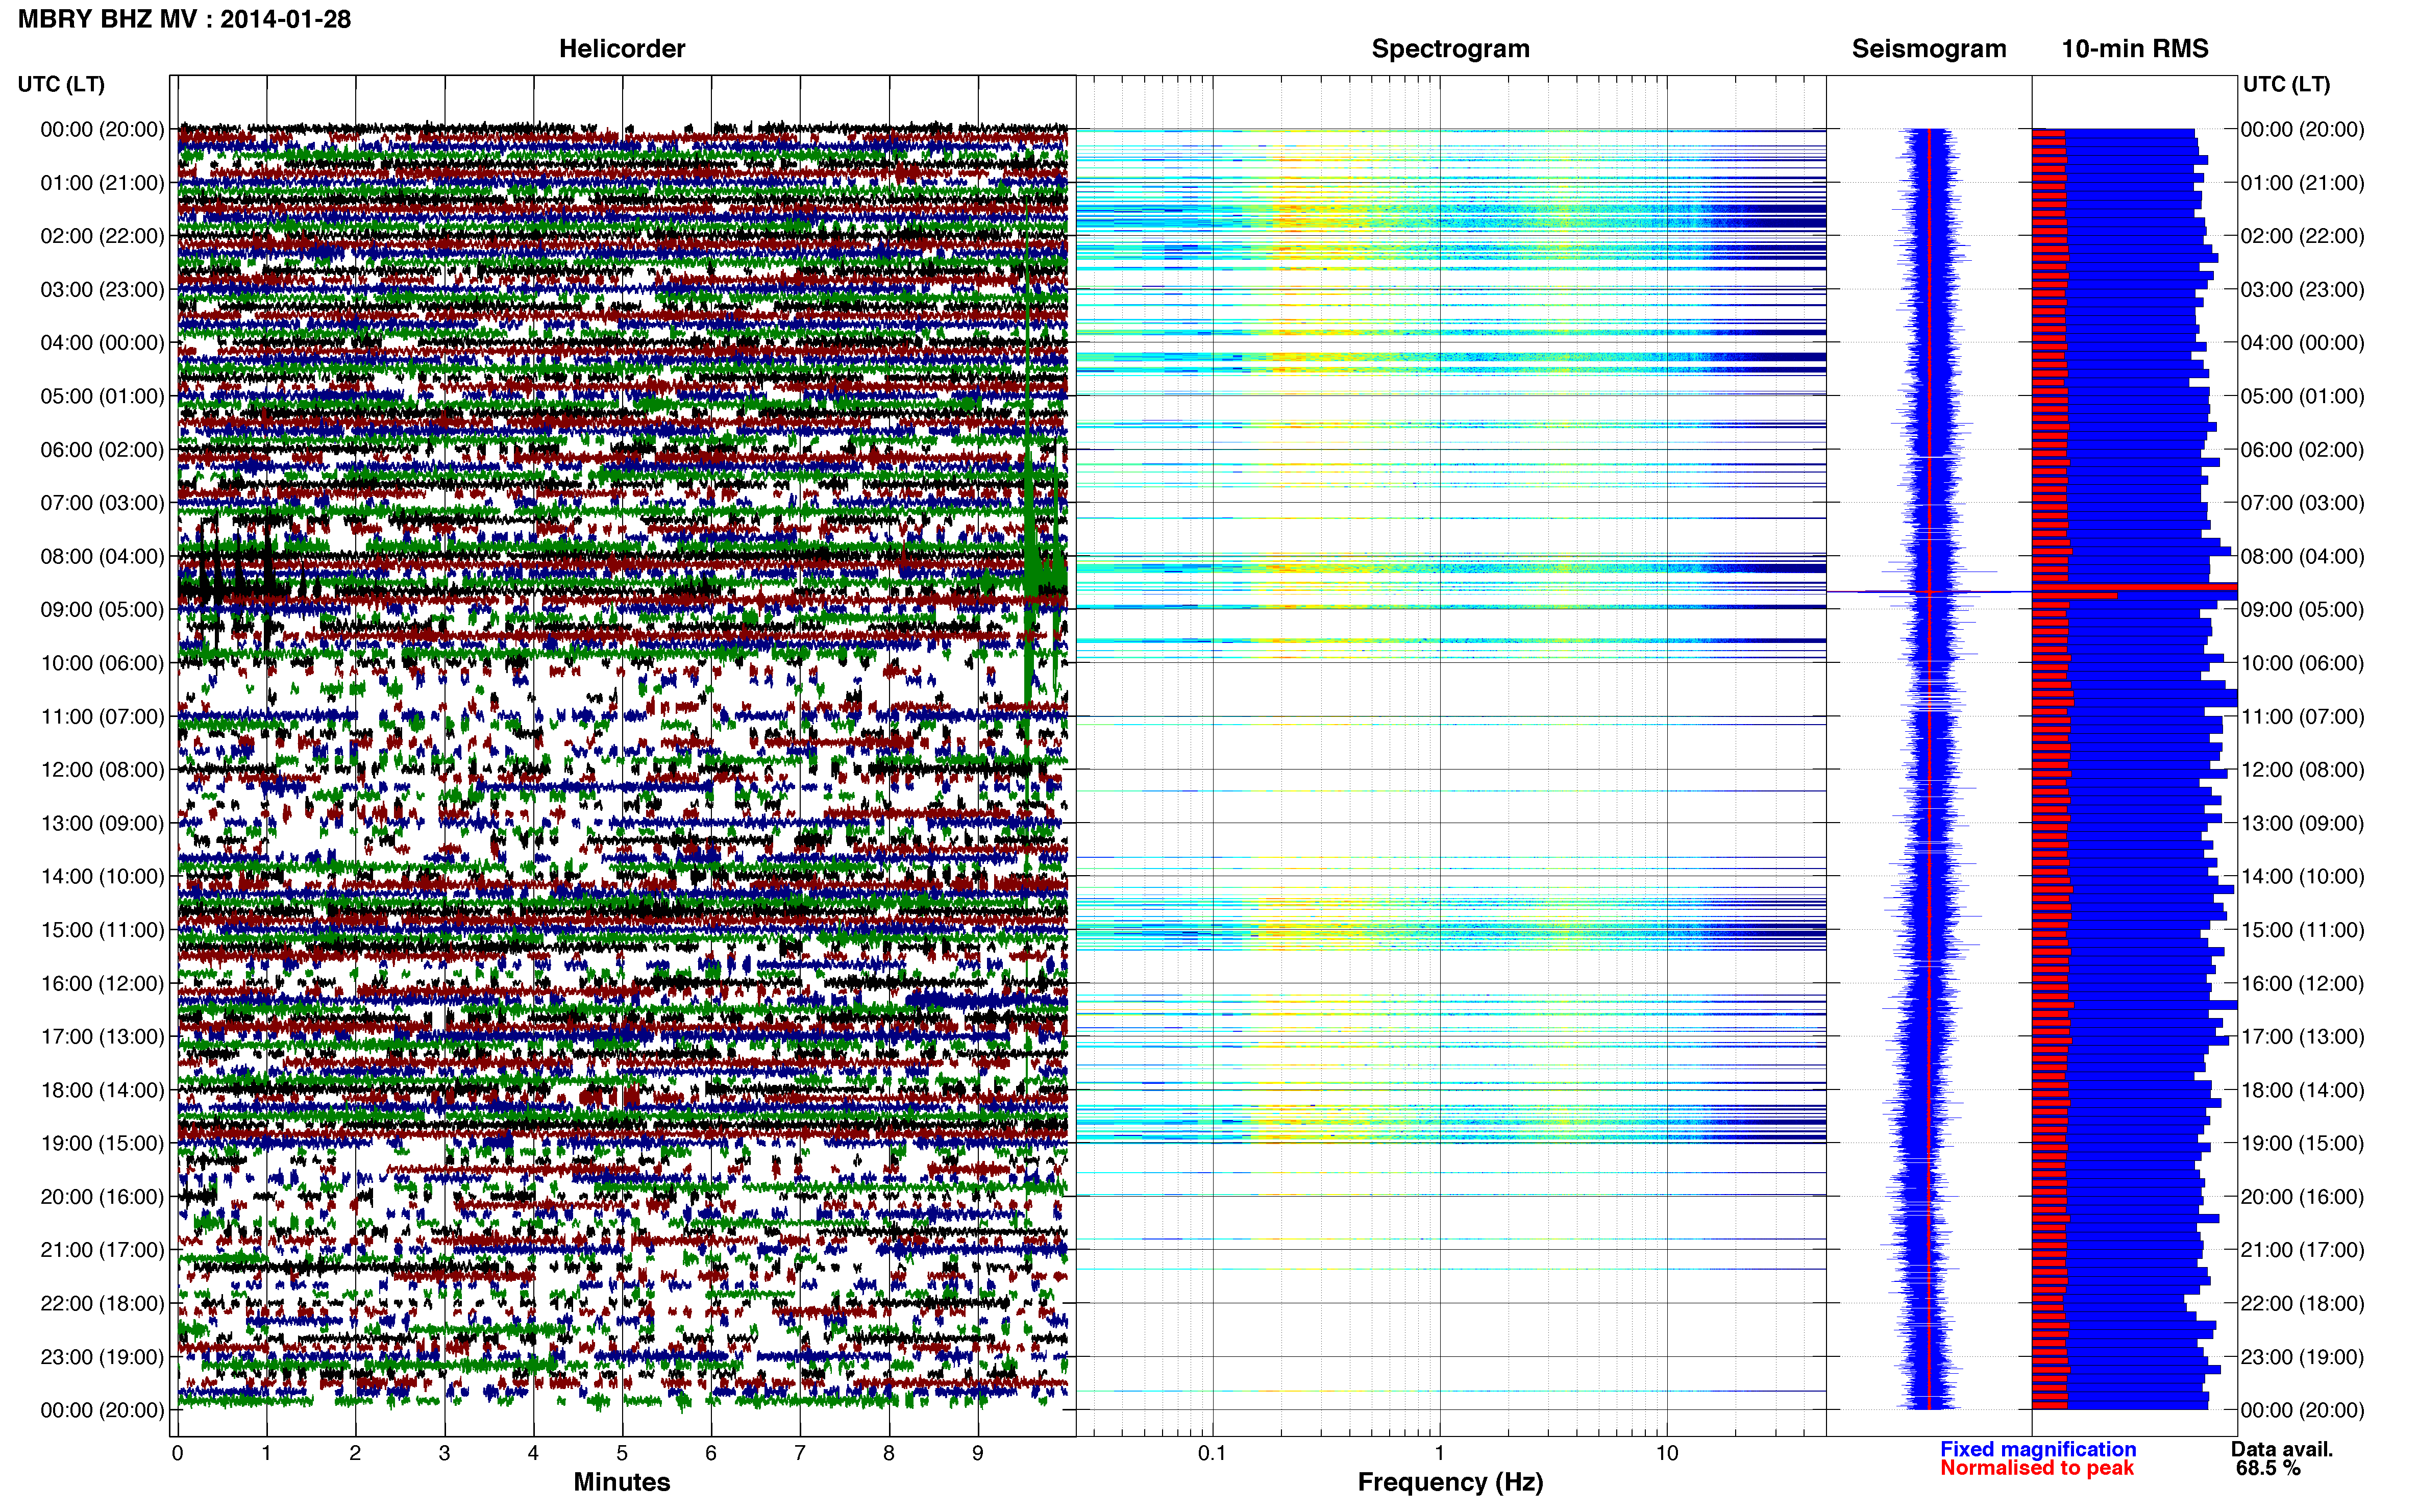2419x1512 pixels.
Task: Click 02:00 (22:00) on the RMS panel time axis
Action: coord(2302,236)
